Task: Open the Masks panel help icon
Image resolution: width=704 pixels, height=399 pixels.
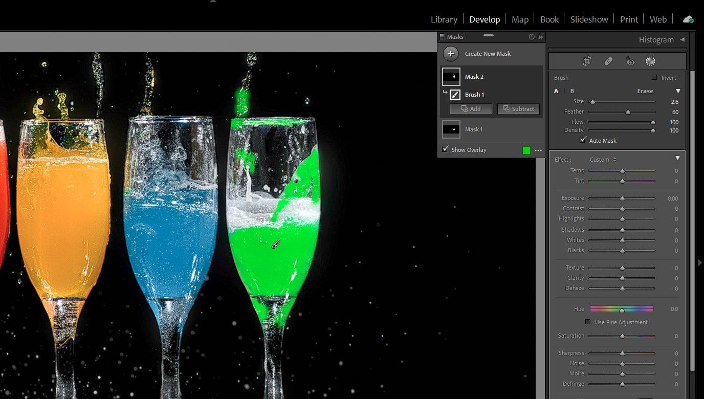Action: coord(532,37)
